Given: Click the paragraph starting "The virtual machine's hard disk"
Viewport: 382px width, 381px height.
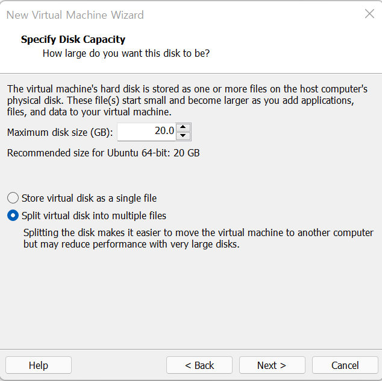Looking at the screenshot, I should [187, 100].
